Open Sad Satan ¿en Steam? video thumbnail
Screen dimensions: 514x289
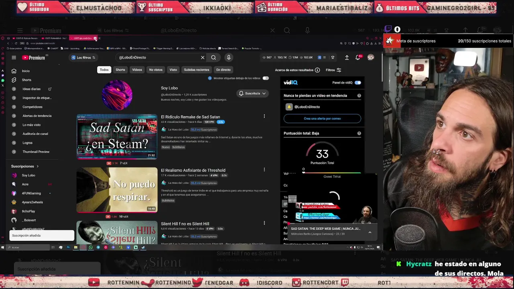[x=117, y=137]
